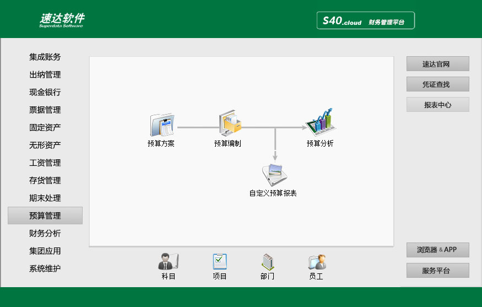Click the 预算方案 text label
482x307 pixels.
click(161, 143)
